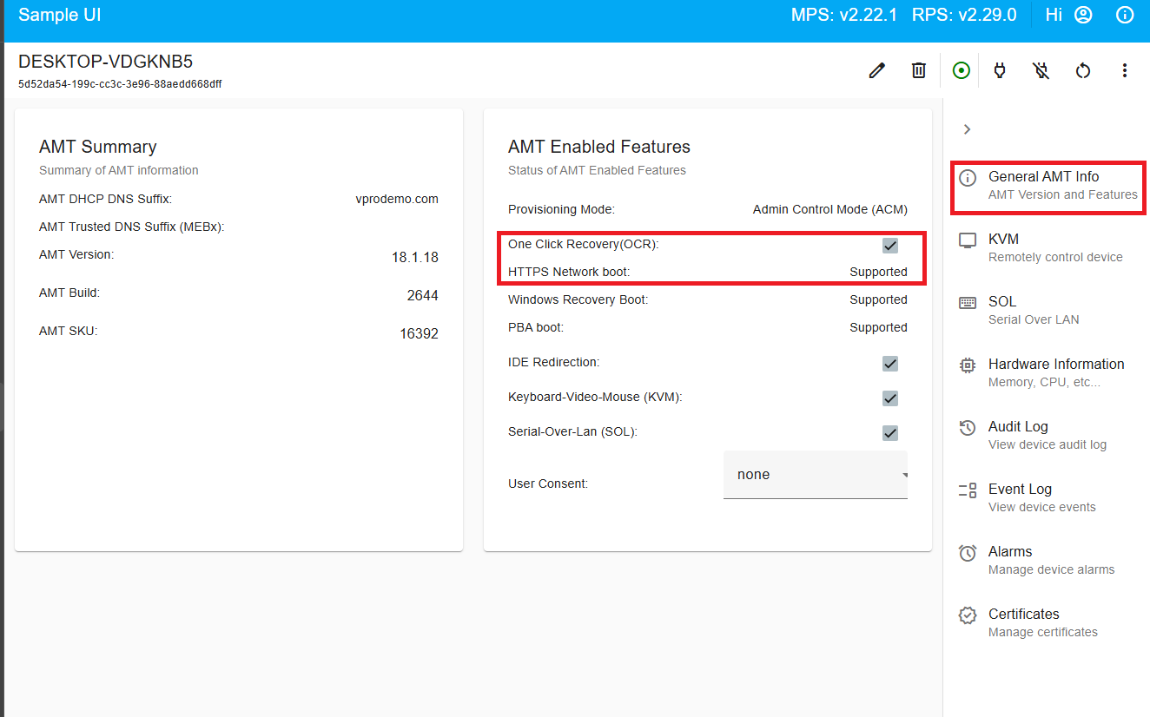
Task: Refresh device status with the circular arrow icon
Action: [1082, 70]
